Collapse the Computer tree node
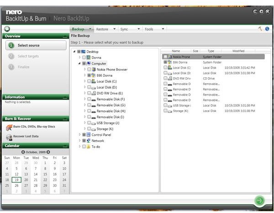This screenshot has width=274, height=213. tap(79, 63)
